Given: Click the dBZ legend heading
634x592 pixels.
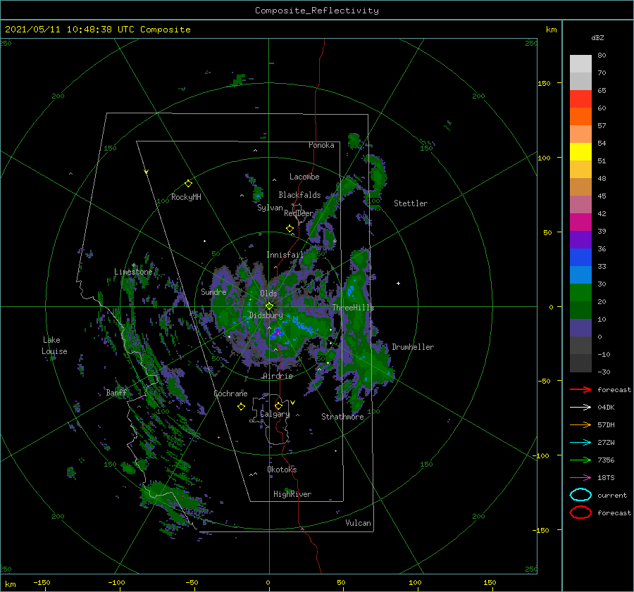Looking at the screenshot, I should click(x=597, y=38).
